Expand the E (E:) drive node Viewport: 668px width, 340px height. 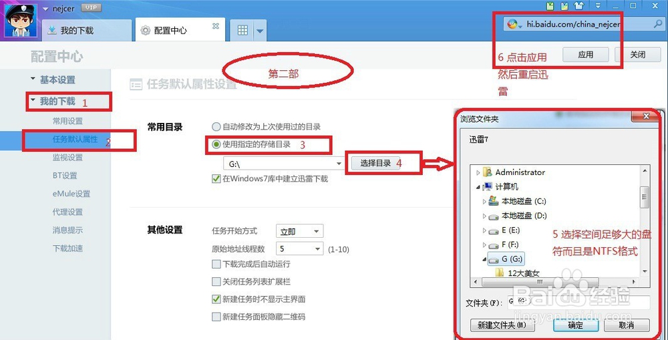(x=484, y=230)
